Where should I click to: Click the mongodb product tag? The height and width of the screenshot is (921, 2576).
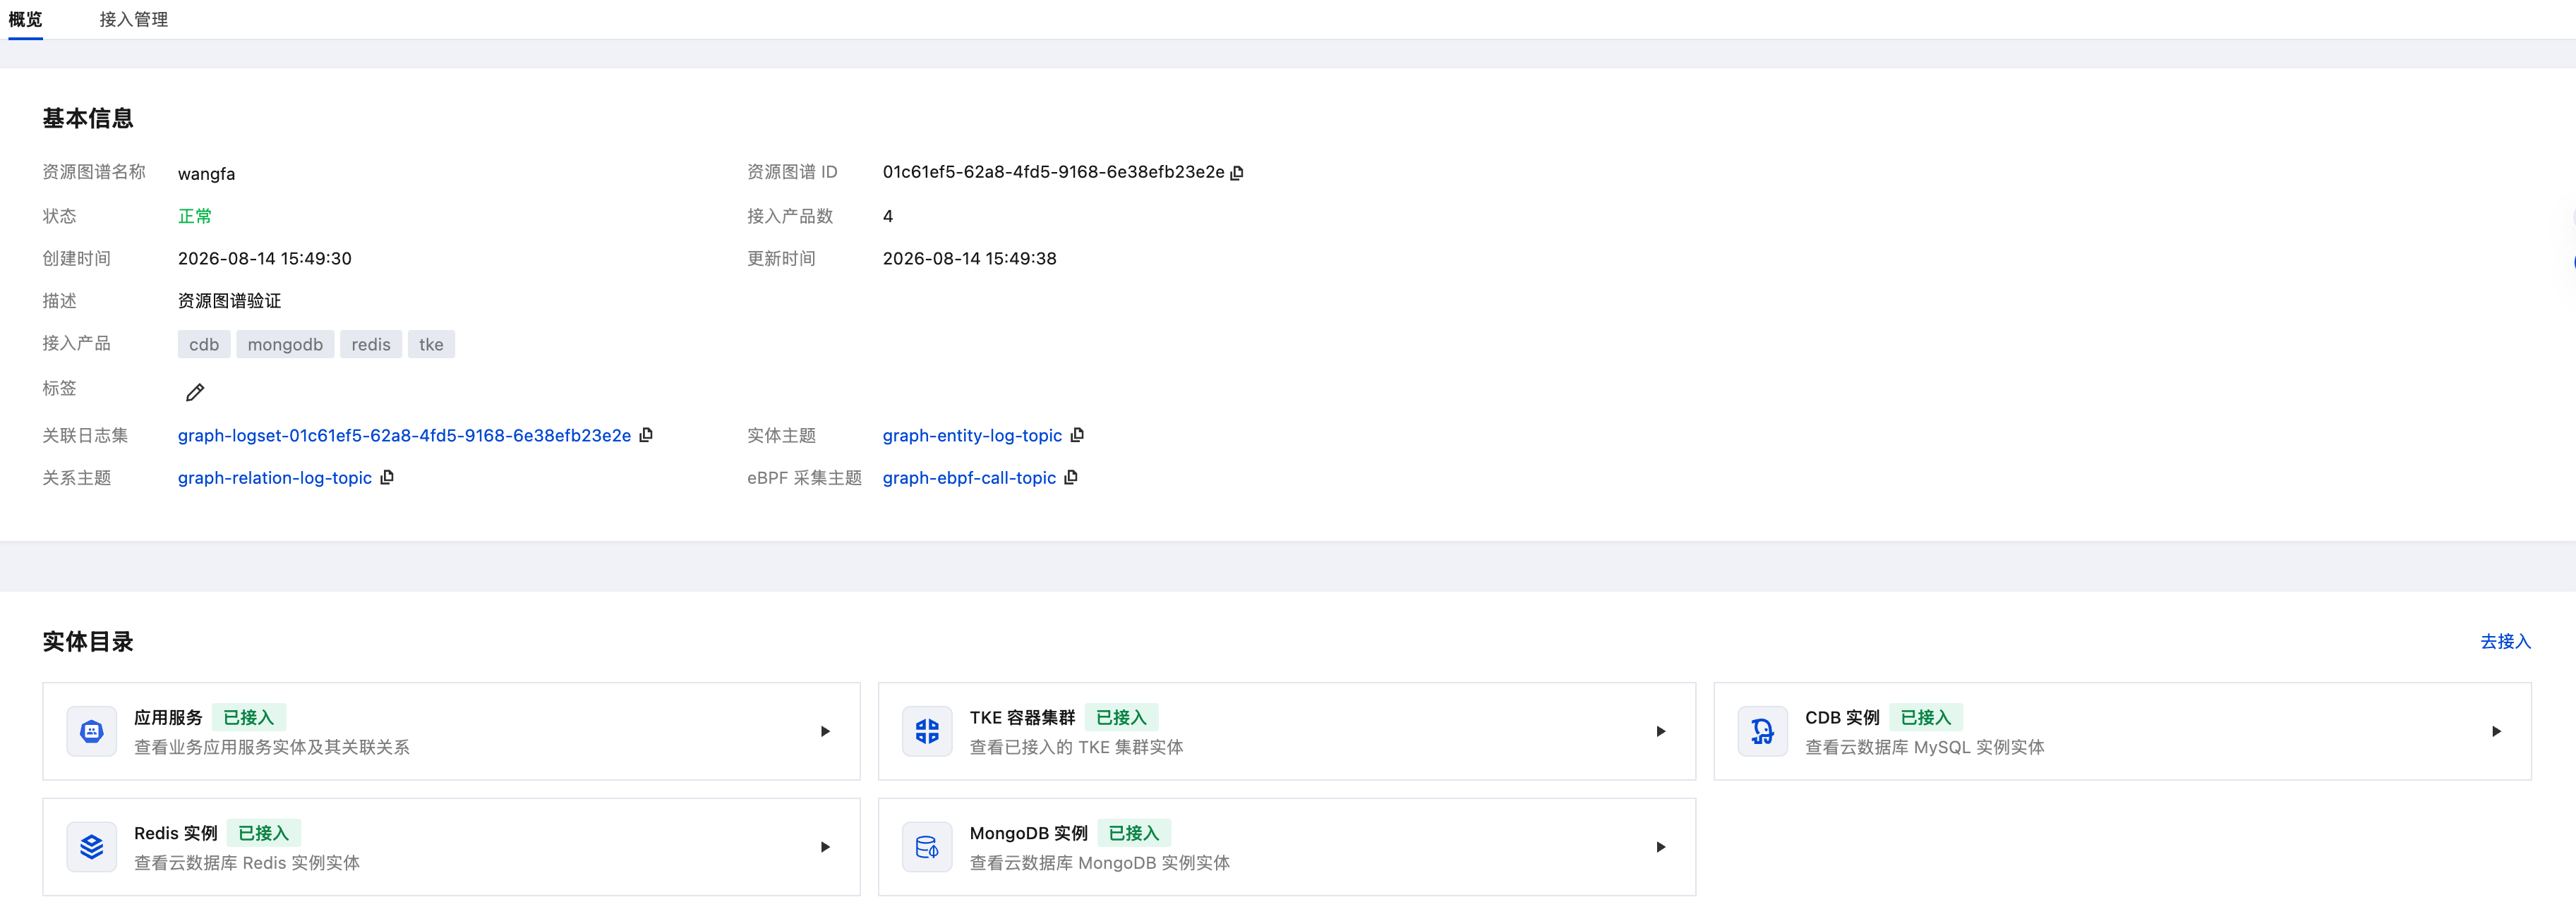click(x=285, y=345)
